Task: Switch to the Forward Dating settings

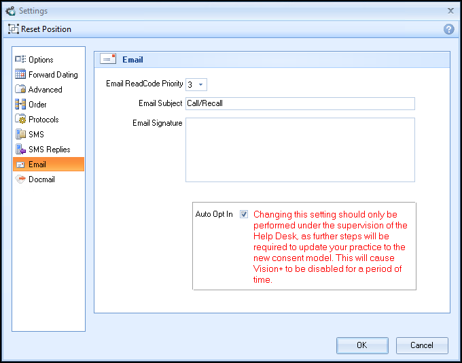Action: (52, 75)
